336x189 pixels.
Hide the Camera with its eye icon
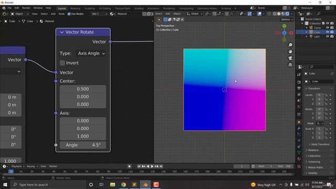328,28
